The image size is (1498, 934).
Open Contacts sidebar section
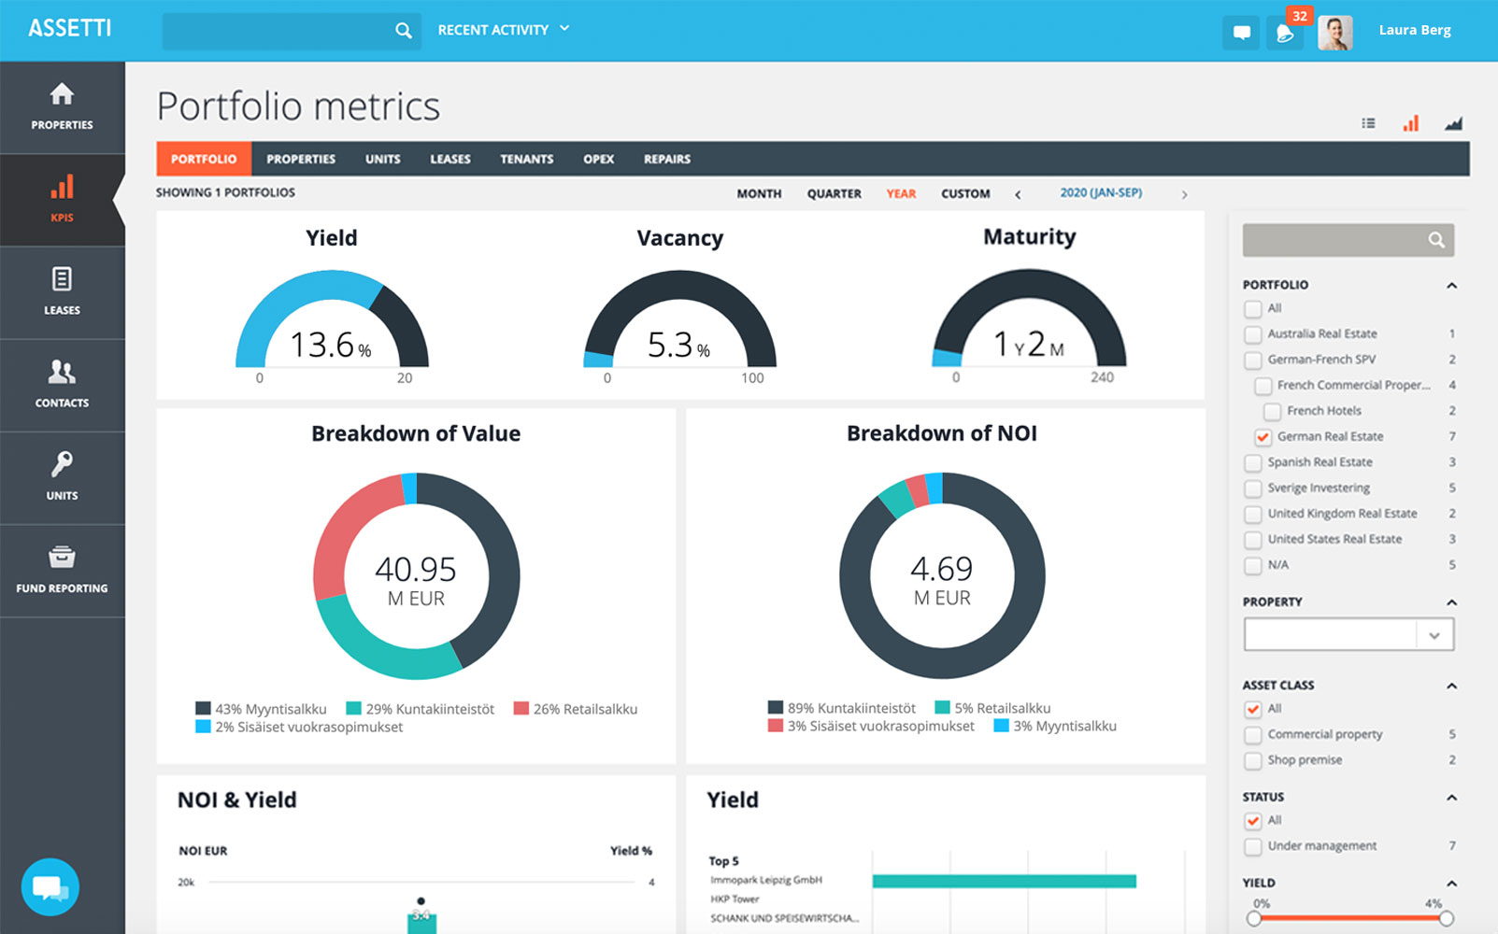[62, 385]
